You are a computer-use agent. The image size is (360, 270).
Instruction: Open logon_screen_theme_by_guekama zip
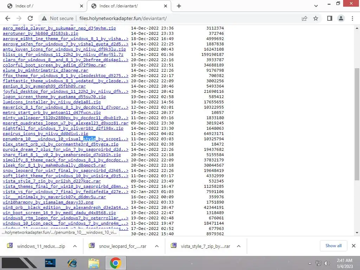coord(54,97)
